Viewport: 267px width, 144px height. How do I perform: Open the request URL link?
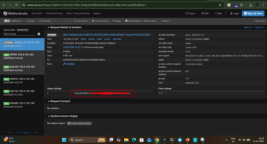(107, 35)
